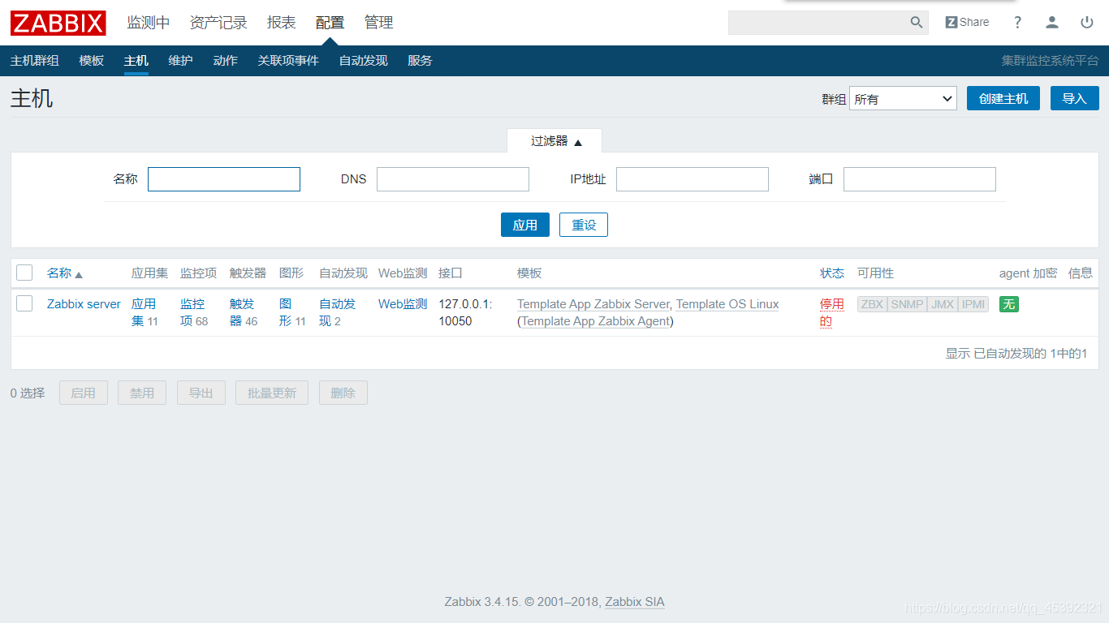
Task: Click the search magnifier icon
Action: 917,23
